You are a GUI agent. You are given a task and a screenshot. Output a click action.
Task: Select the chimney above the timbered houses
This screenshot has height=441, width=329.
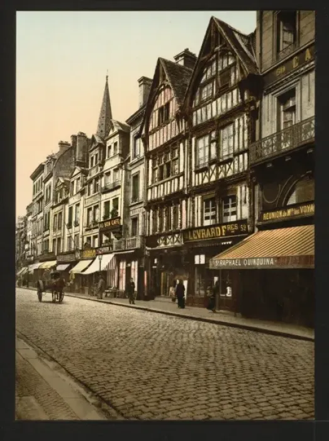(x=185, y=59)
